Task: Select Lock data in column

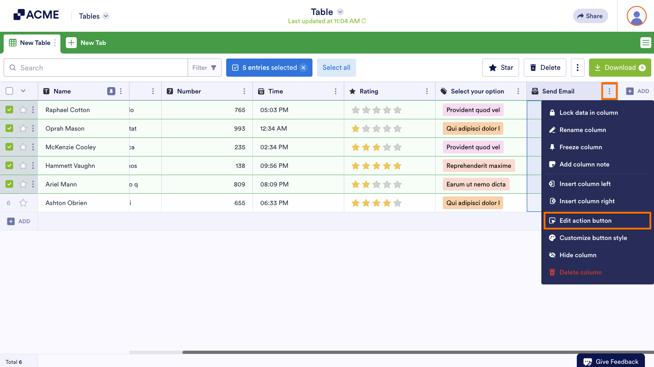Action: [597, 113]
